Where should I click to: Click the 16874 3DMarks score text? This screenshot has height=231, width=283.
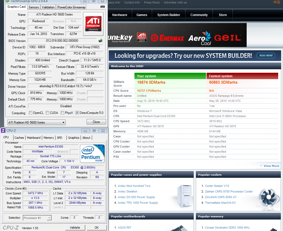151,82
